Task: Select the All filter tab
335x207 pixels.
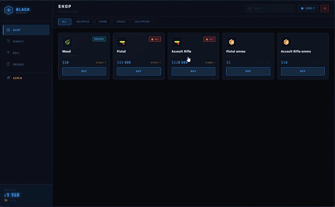Action: (65, 21)
